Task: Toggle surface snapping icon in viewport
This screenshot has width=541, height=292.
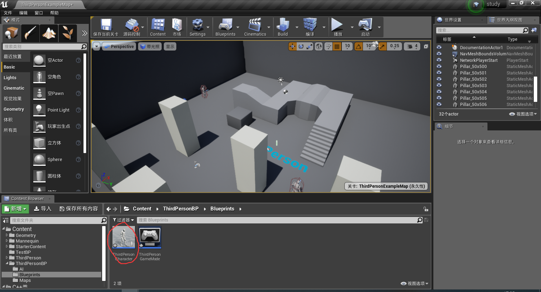Action: [329, 46]
